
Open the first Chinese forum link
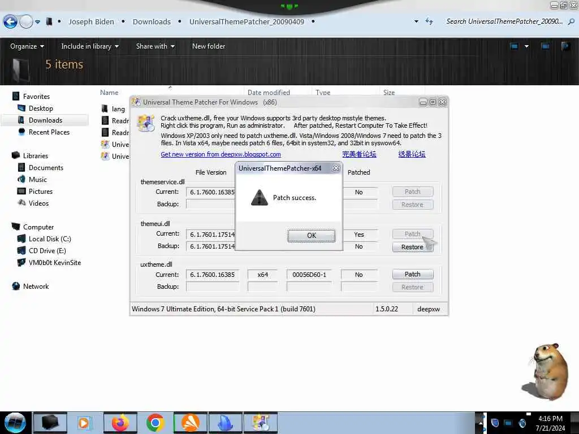pyautogui.click(x=359, y=154)
